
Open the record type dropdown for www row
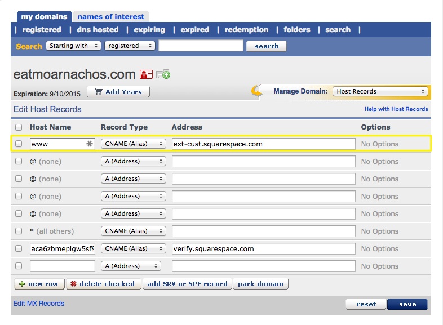pyautogui.click(x=133, y=144)
